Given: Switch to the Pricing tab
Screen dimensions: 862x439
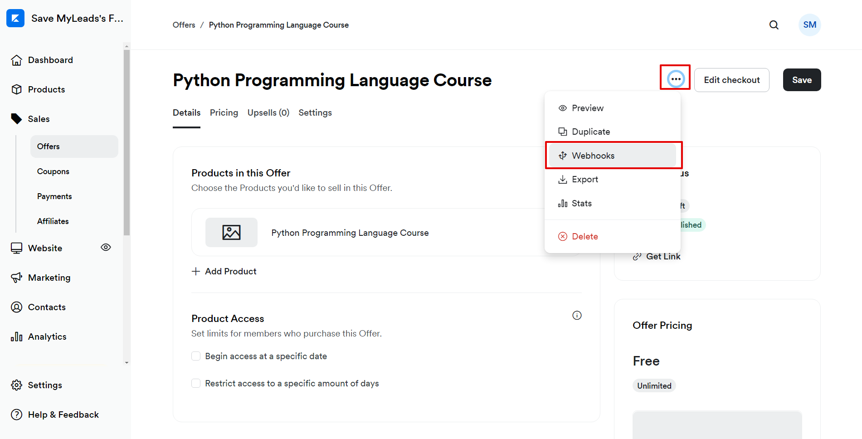Looking at the screenshot, I should [224, 112].
